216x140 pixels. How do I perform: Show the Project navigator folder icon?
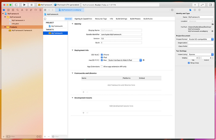coord(4,10)
